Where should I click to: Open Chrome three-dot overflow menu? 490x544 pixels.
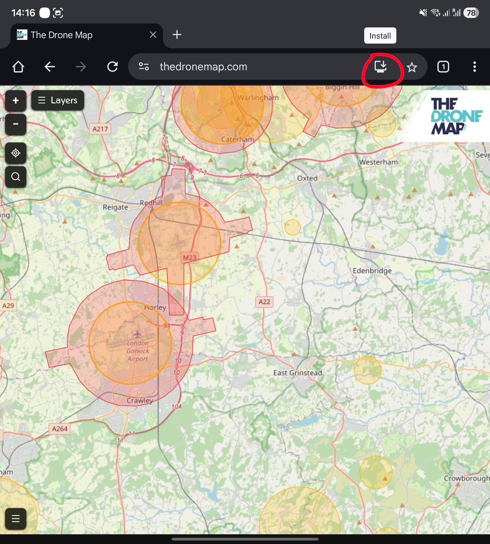(x=474, y=67)
